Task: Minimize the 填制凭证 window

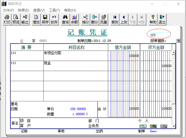Action: pos(152,4)
